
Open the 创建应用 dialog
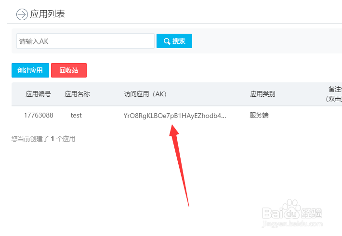click(x=30, y=70)
